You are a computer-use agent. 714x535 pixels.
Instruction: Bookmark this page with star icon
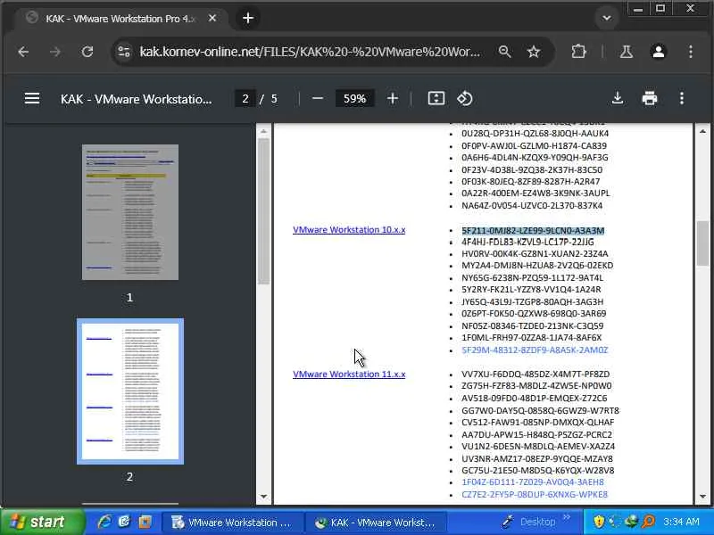533,52
